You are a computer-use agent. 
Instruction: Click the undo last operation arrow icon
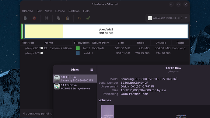pyautogui.click(x=79, y=18)
